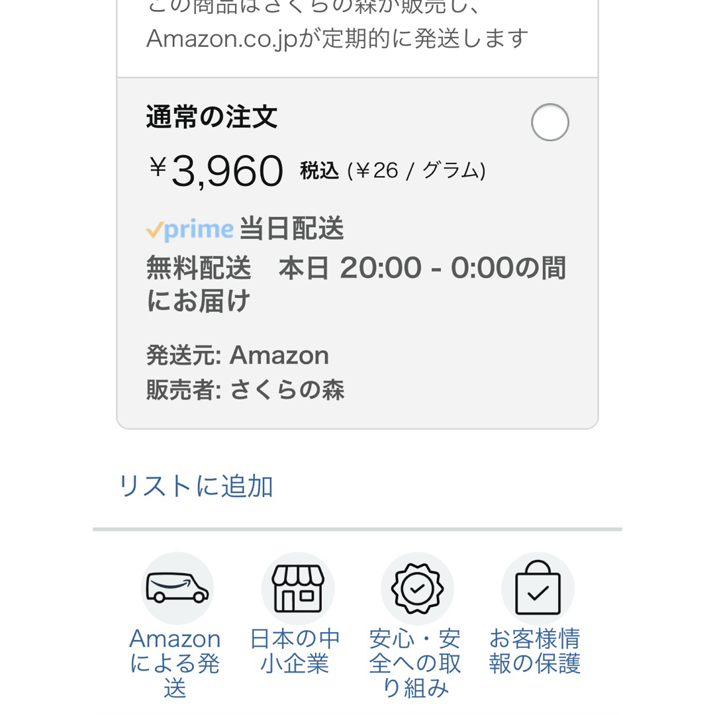Open seller さくらの森 next to 販売者
The width and height of the screenshot is (715, 715).
[x=287, y=390]
